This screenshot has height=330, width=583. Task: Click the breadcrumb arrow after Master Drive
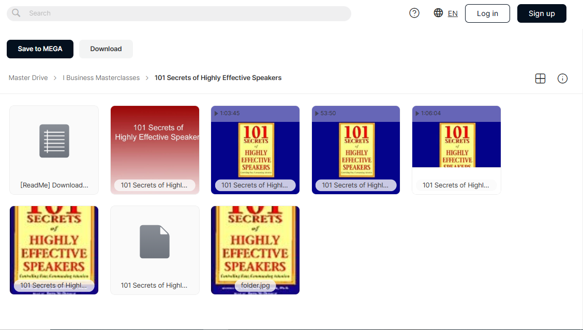click(55, 78)
